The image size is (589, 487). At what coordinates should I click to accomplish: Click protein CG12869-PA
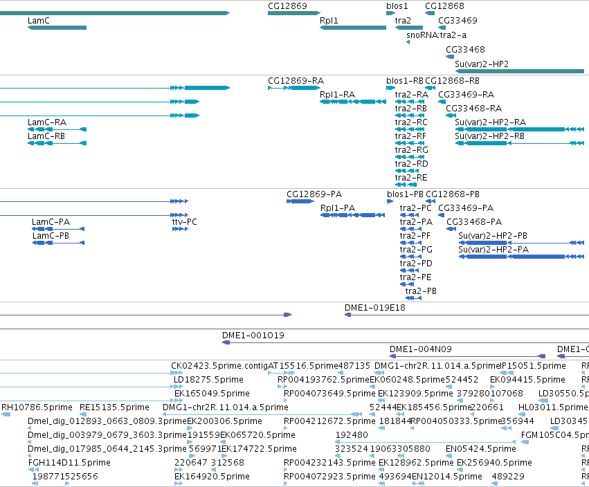300,201
